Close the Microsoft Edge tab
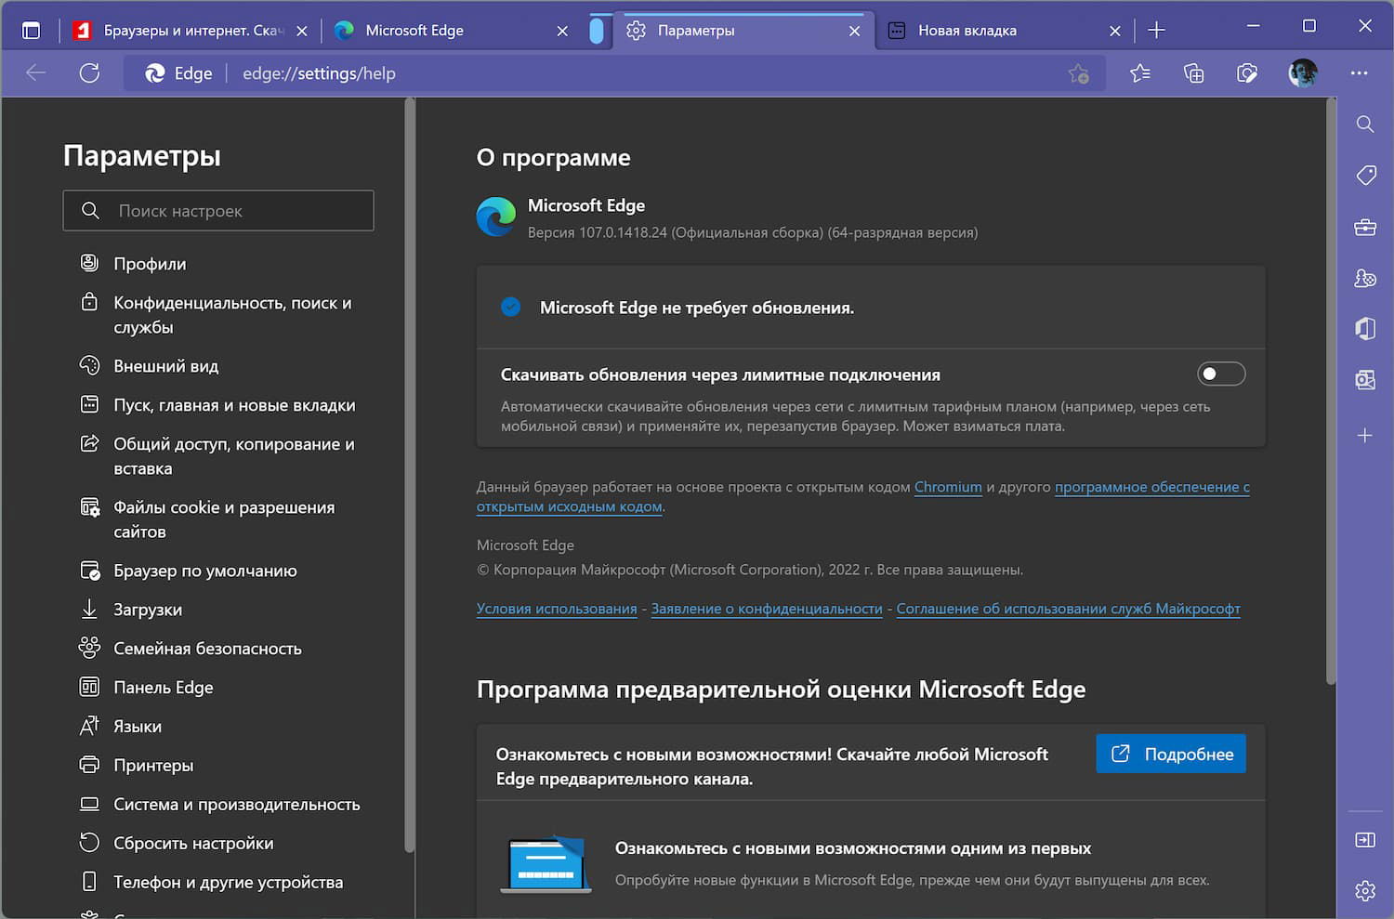This screenshot has width=1394, height=919. click(x=562, y=31)
